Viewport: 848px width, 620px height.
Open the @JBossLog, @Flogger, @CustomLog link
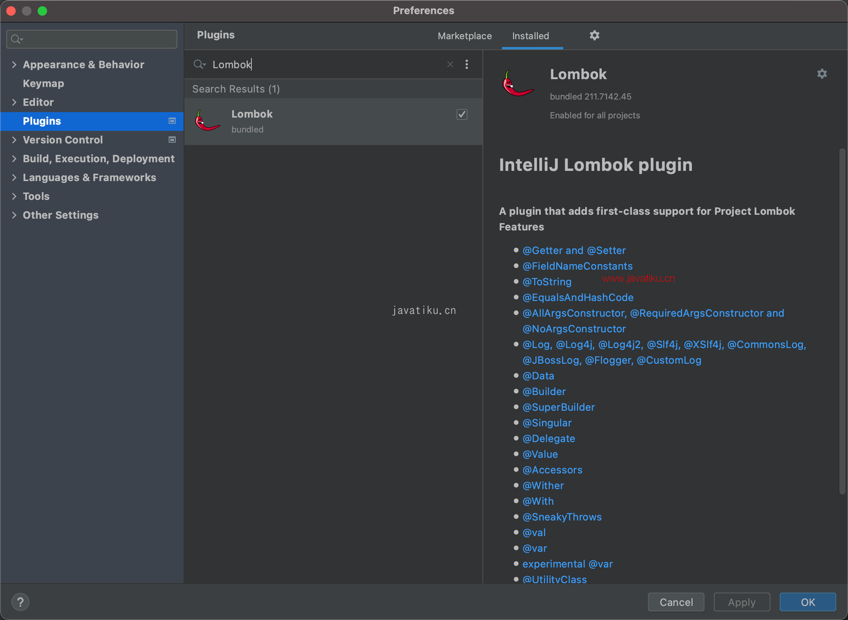pos(611,360)
